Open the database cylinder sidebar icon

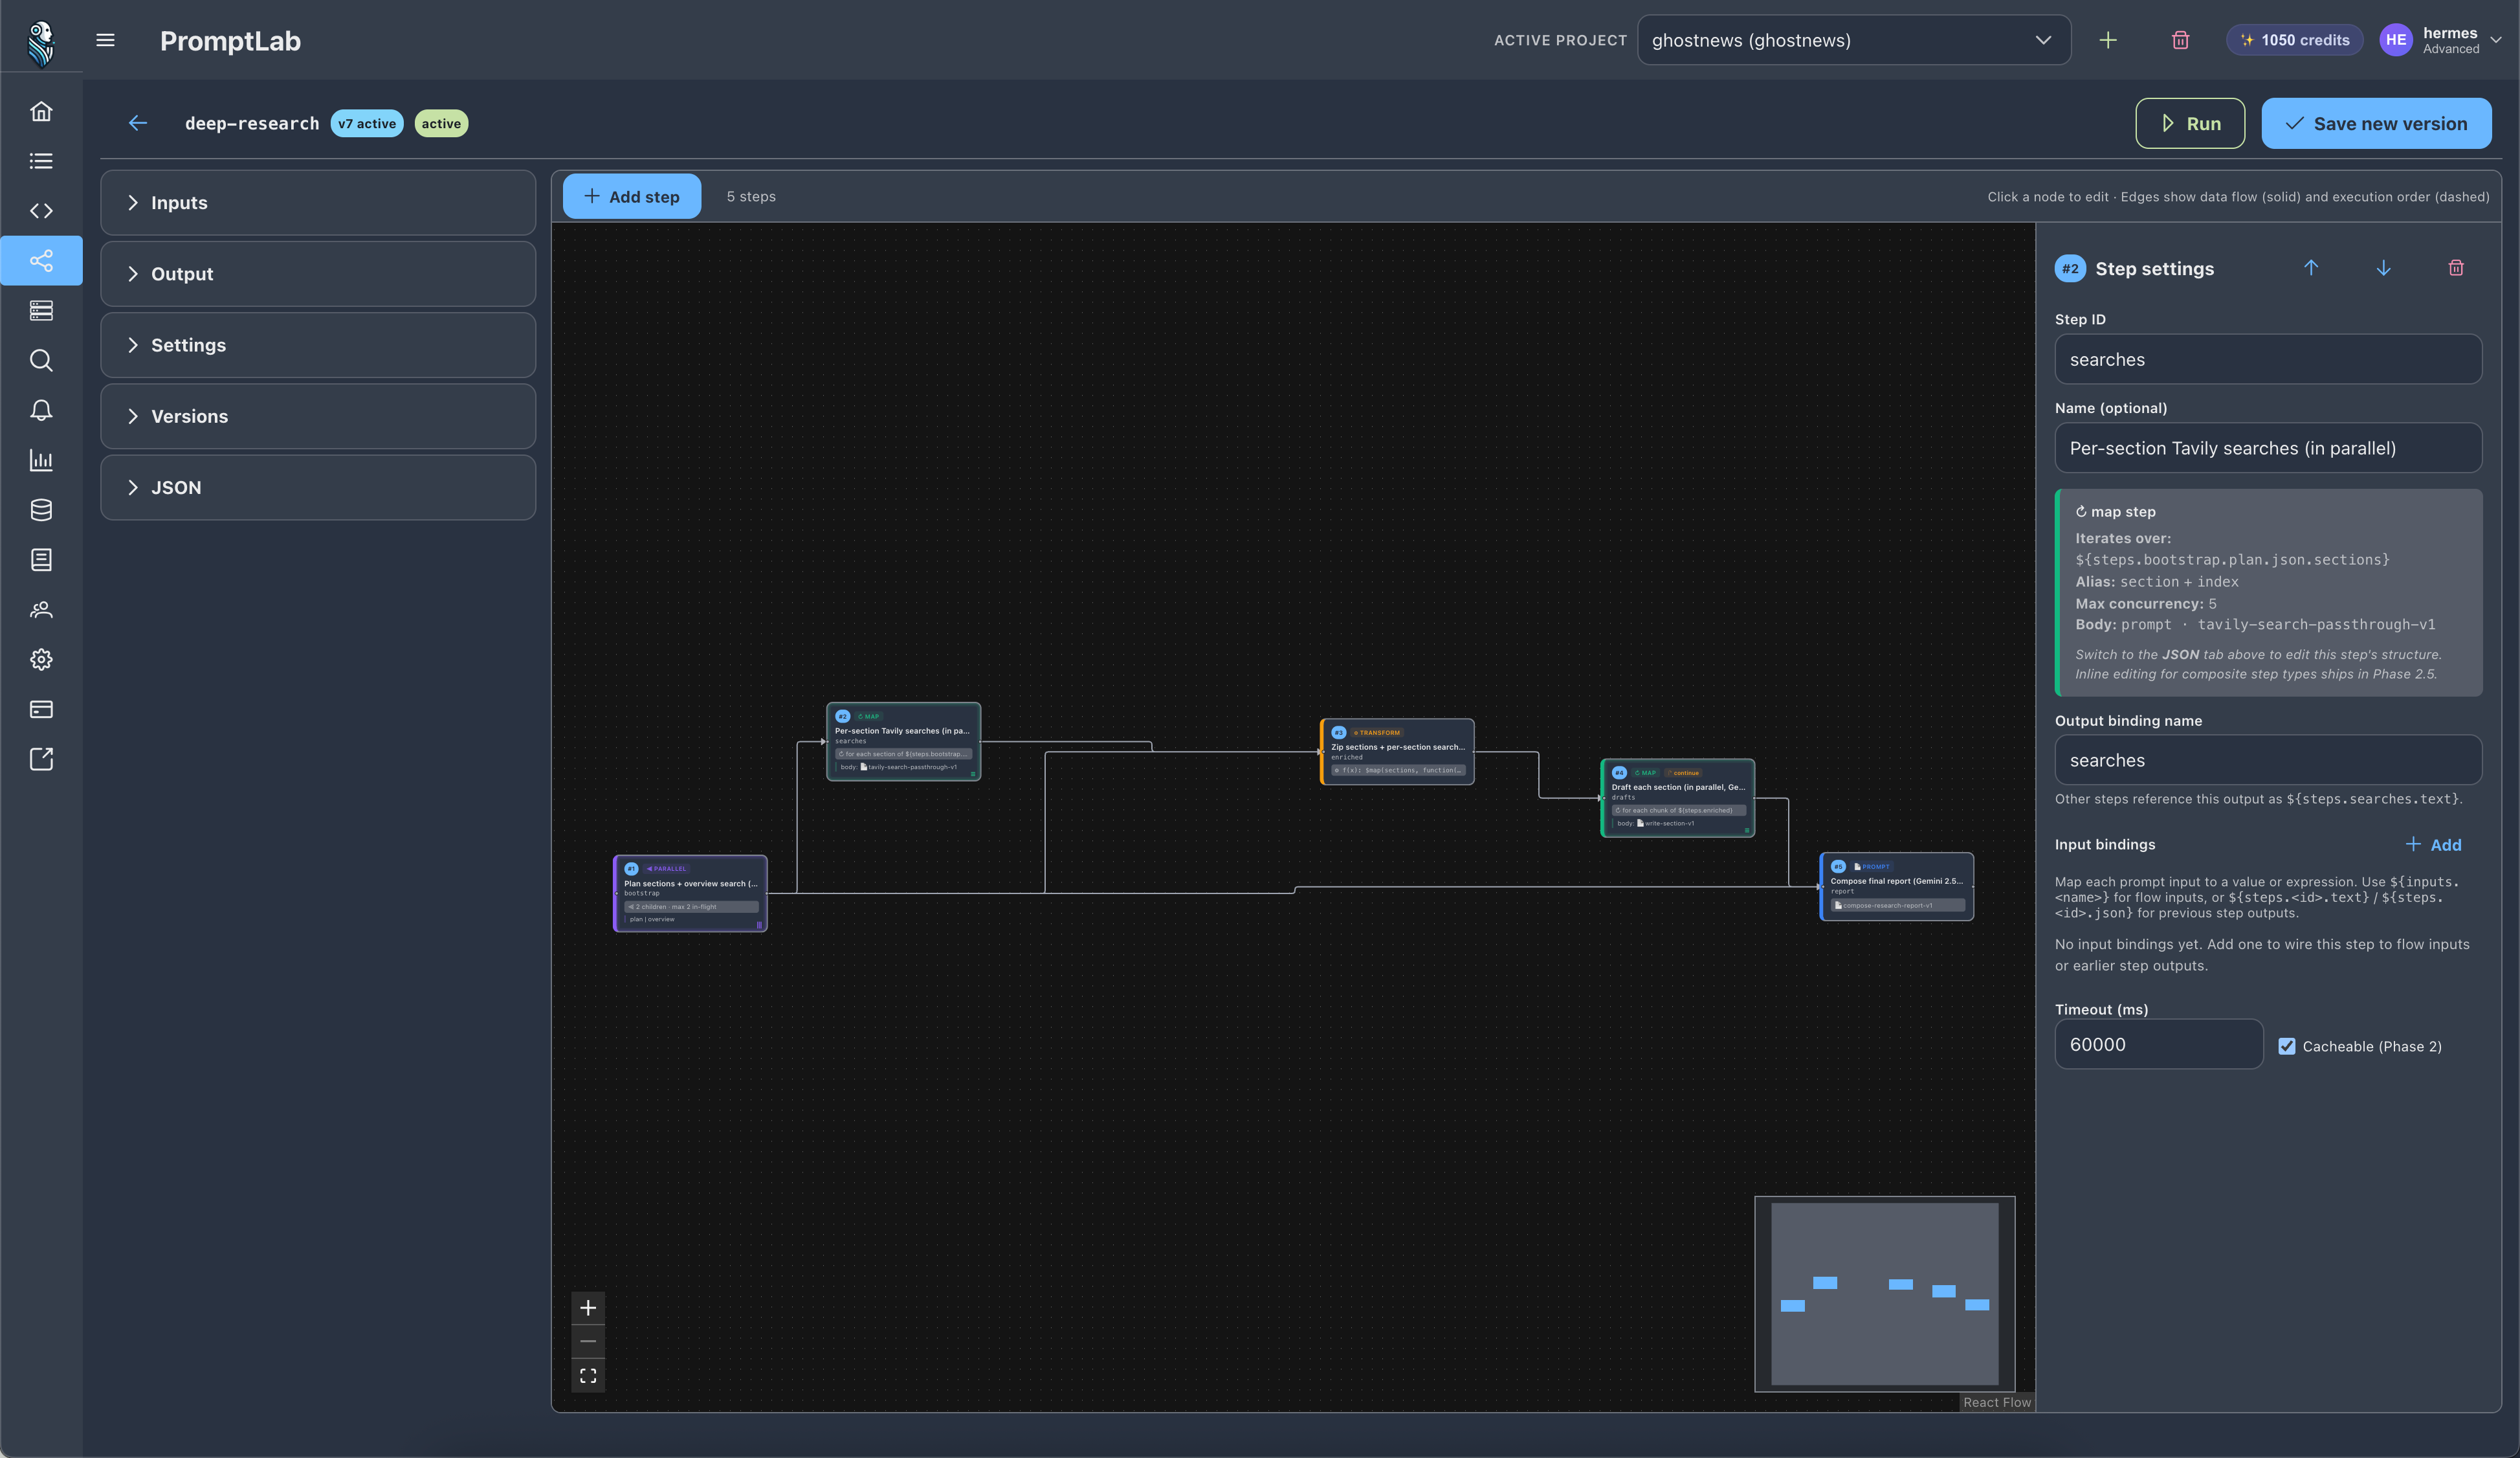[x=41, y=510]
